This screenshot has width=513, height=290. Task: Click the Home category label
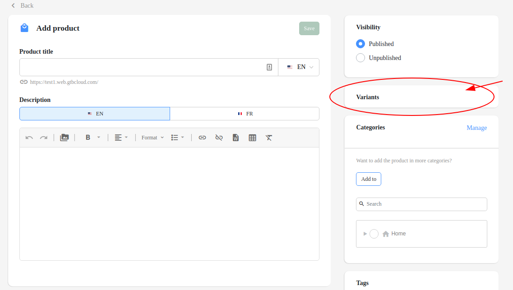(398, 234)
